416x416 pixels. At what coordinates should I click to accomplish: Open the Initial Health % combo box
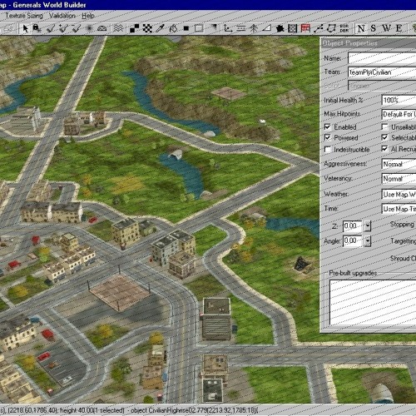click(399, 100)
